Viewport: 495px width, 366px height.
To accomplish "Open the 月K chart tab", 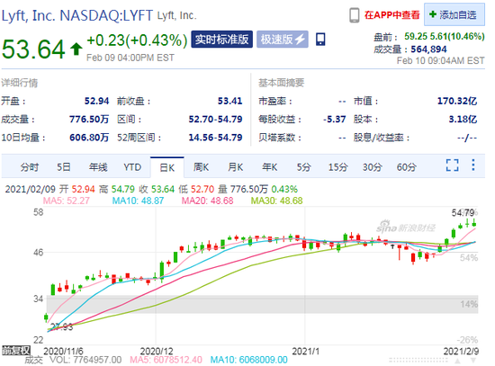I will 236,167.
